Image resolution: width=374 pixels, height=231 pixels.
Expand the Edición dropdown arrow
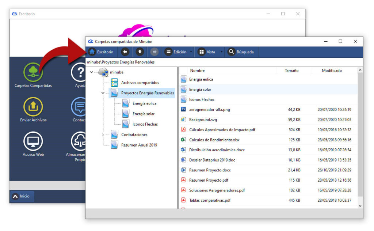point(191,52)
